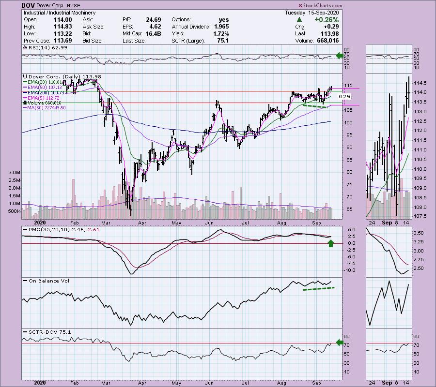This screenshot has height=387, width=436.
Task: Click the 3.50 PMO label on zoom panel axis
Action: point(419,233)
